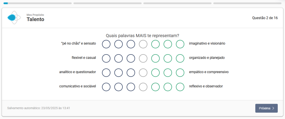Screen dimensions: 285x119
Task: Pick the circle closest to analítico e questionador
Action: (106, 72)
